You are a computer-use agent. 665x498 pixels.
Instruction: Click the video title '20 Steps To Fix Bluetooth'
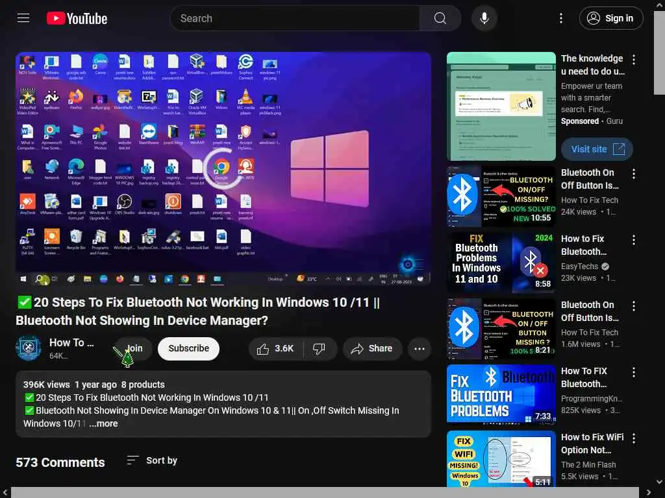(x=198, y=311)
